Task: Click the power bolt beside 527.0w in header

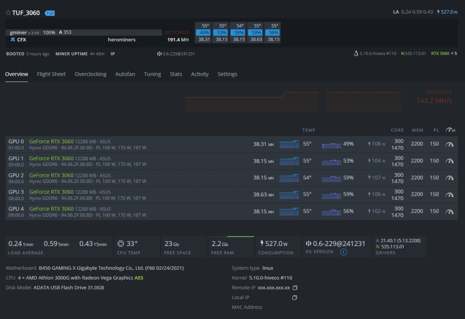Action: coord(438,12)
